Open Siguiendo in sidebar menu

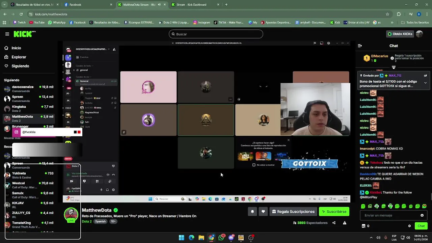pos(20,66)
